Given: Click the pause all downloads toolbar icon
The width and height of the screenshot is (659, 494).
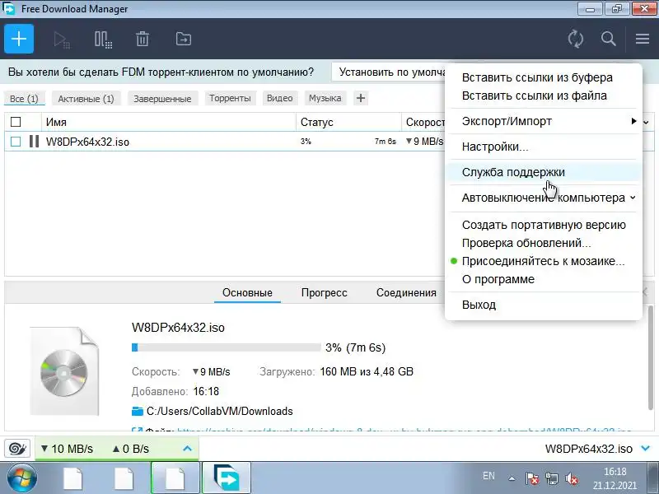Looking at the screenshot, I should click(x=103, y=40).
